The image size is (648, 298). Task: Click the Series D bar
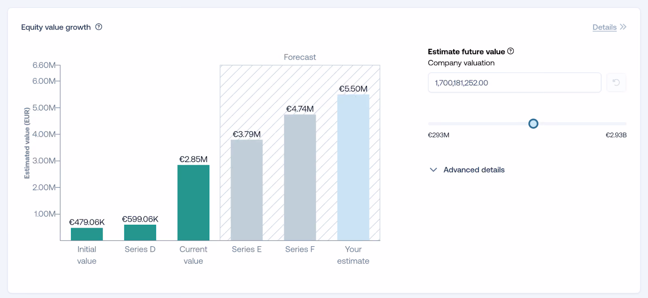(140, 232)
